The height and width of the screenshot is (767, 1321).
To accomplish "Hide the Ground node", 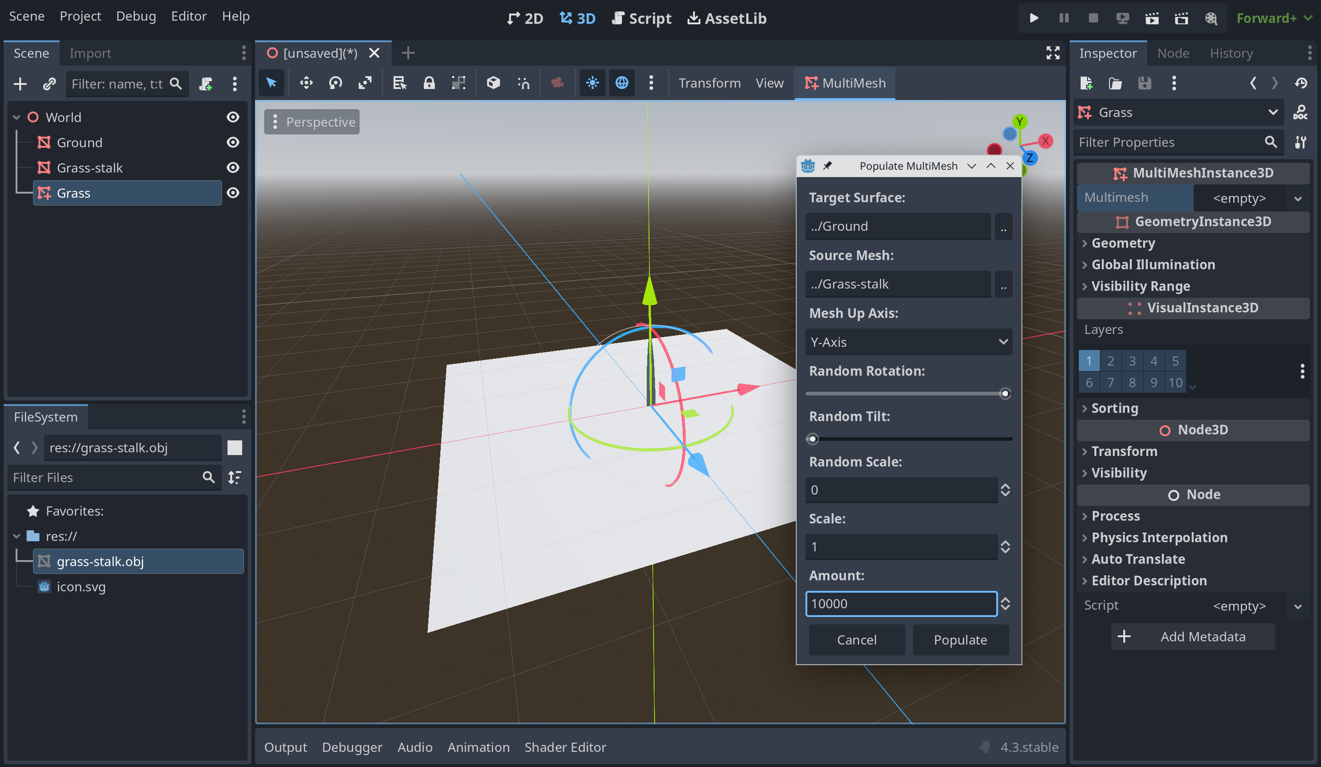I will pos(233,142).
